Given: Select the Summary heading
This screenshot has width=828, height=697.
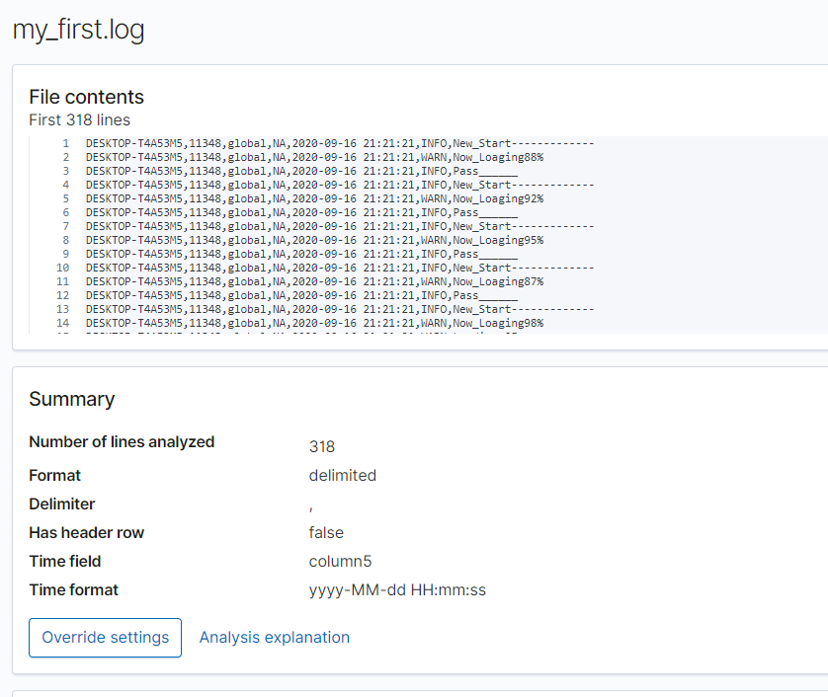Looking at the screenshot, I should pos(72,399).
